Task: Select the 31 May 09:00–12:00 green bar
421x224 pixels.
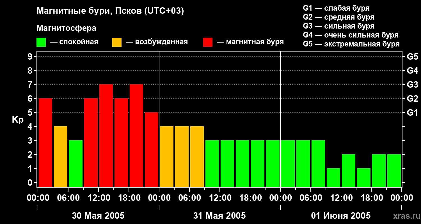Action: pyautogui.click(x=212, y=164)
